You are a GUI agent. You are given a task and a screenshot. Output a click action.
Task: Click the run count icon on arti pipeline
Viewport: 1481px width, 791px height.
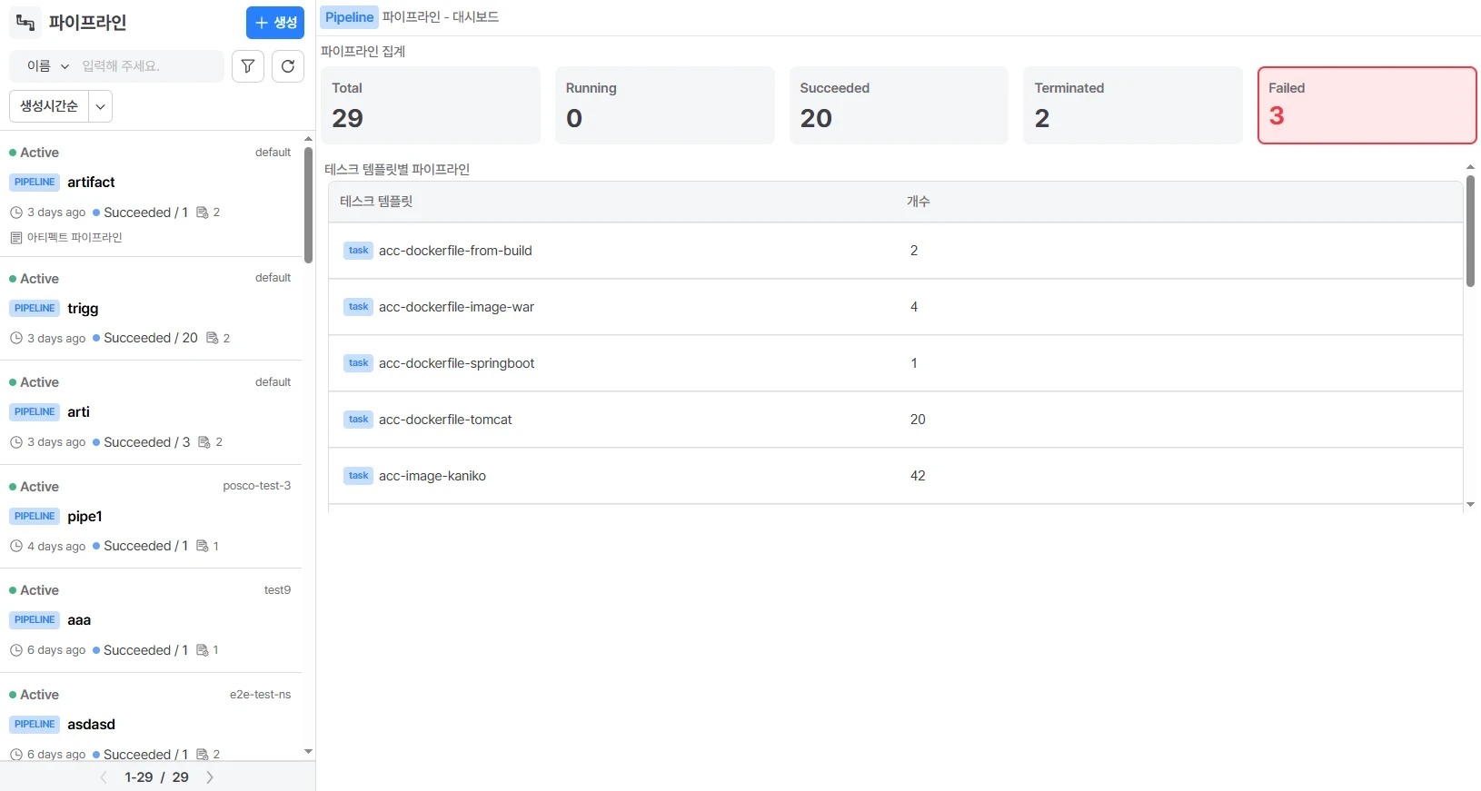pyautogui.click(x=204, y=442)
